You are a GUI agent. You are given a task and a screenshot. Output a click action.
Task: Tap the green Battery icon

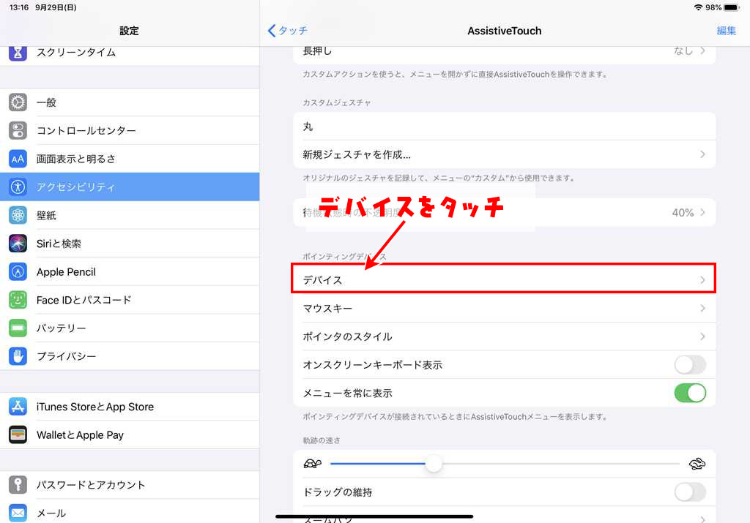coord(18,328)
